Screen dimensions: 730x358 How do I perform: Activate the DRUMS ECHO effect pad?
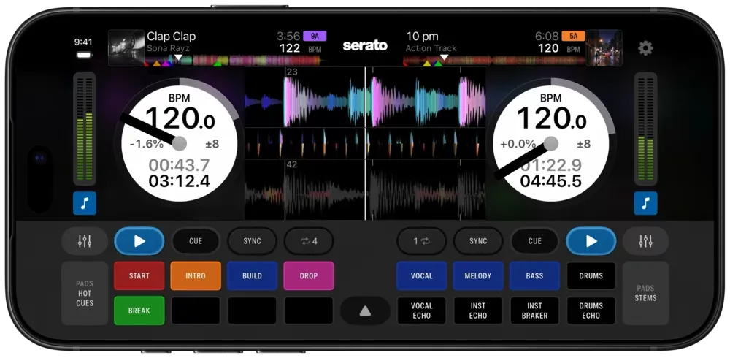591,311
